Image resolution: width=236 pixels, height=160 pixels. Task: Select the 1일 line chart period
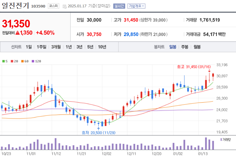[x=29, y=47]
